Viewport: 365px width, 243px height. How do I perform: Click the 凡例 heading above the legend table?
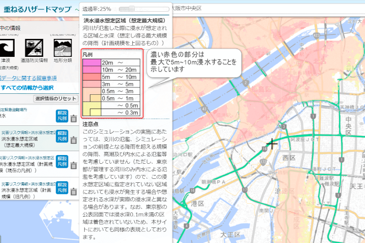(88, 54)
